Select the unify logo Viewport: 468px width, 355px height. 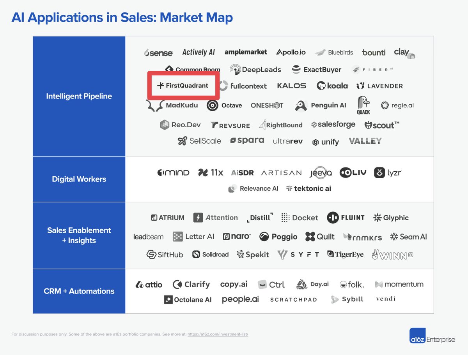coord(326,142)
